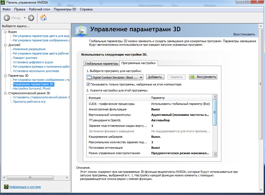Open the Информация о системе link
The image size is (265, 195).
point(25,187)
